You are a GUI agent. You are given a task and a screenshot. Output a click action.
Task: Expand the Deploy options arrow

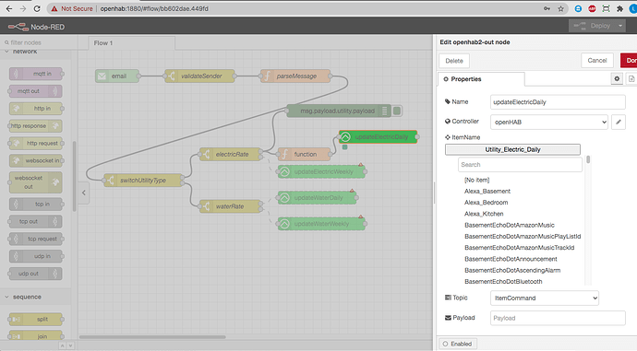pos(620,26)
